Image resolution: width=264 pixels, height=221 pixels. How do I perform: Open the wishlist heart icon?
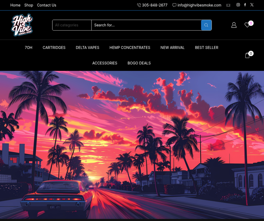247,25
